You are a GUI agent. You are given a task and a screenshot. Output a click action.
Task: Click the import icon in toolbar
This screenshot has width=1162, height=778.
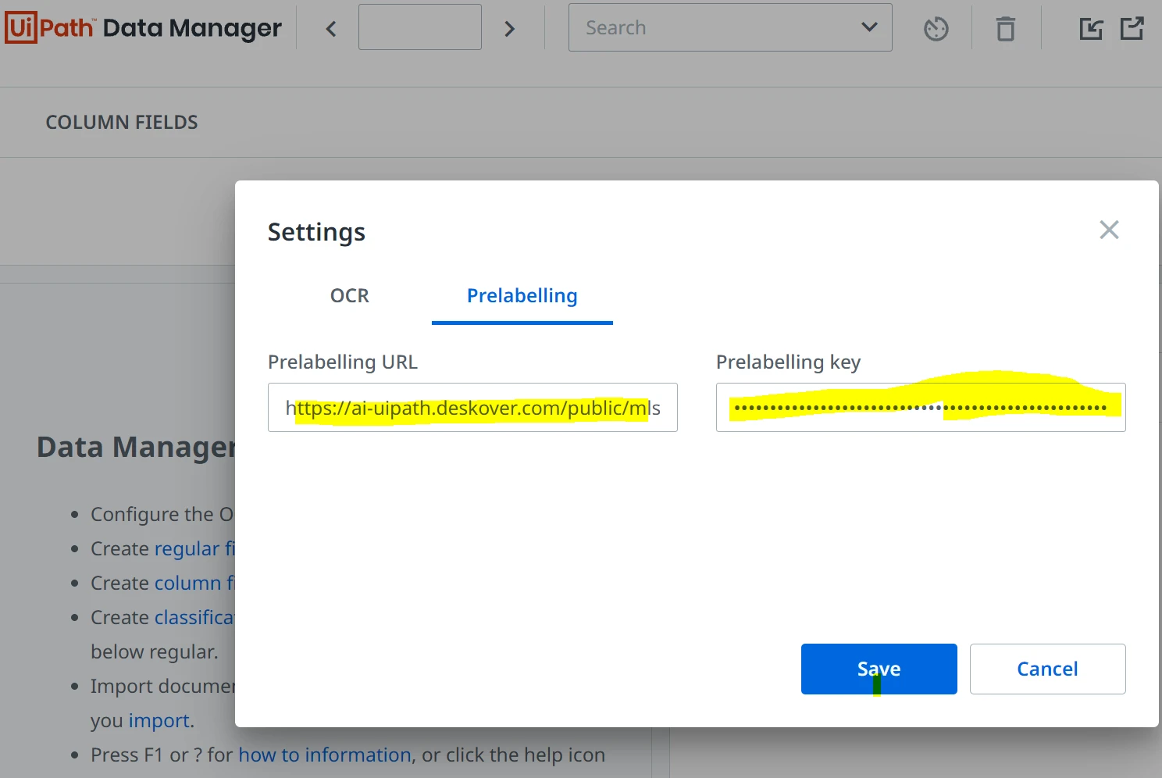coord(1091,29)
